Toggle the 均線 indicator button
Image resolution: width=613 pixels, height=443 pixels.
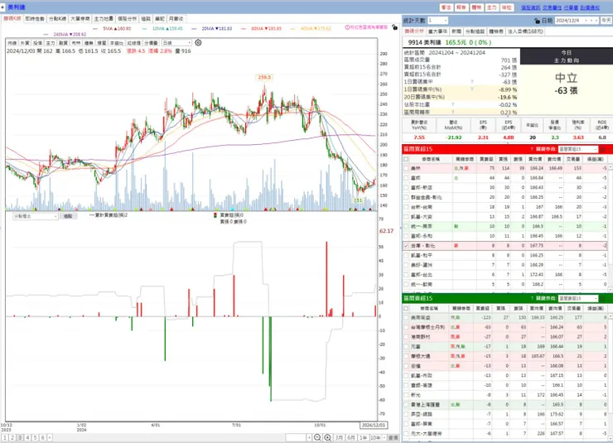(x=12, y=42)
